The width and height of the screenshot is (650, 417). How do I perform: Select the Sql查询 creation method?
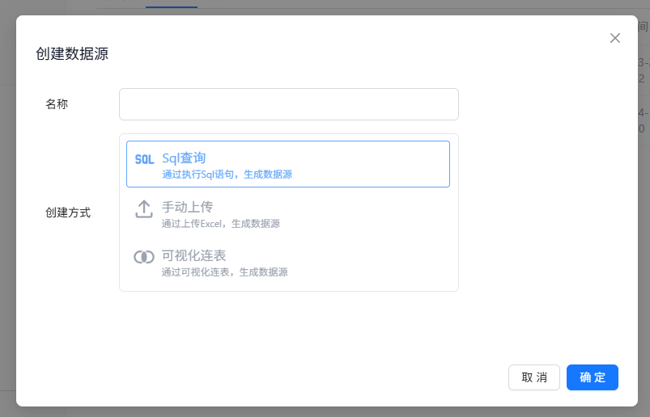coord(287,164)
